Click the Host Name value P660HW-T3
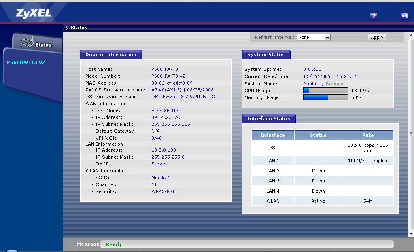Viewport: 414px width, 252px height. pyautogui.click(x=164, y=69)
